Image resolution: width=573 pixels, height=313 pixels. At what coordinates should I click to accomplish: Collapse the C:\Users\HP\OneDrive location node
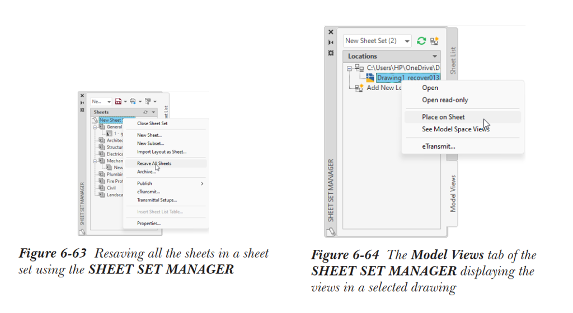(349, 68)
